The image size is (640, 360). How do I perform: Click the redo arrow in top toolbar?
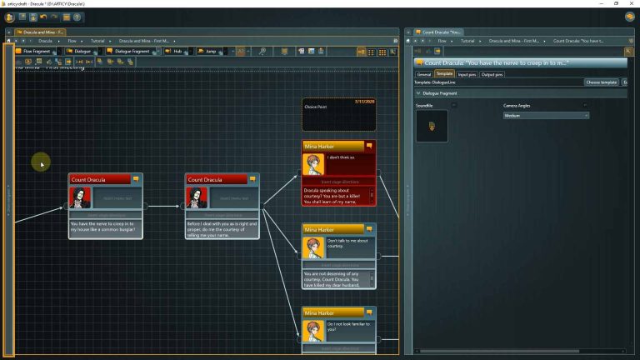(x=54, y=17)
